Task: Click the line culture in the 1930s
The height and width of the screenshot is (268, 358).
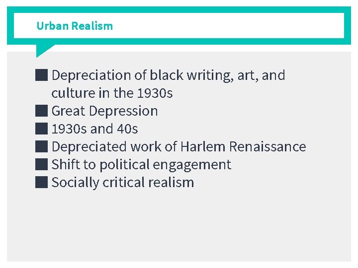Action: coord(112,93)
